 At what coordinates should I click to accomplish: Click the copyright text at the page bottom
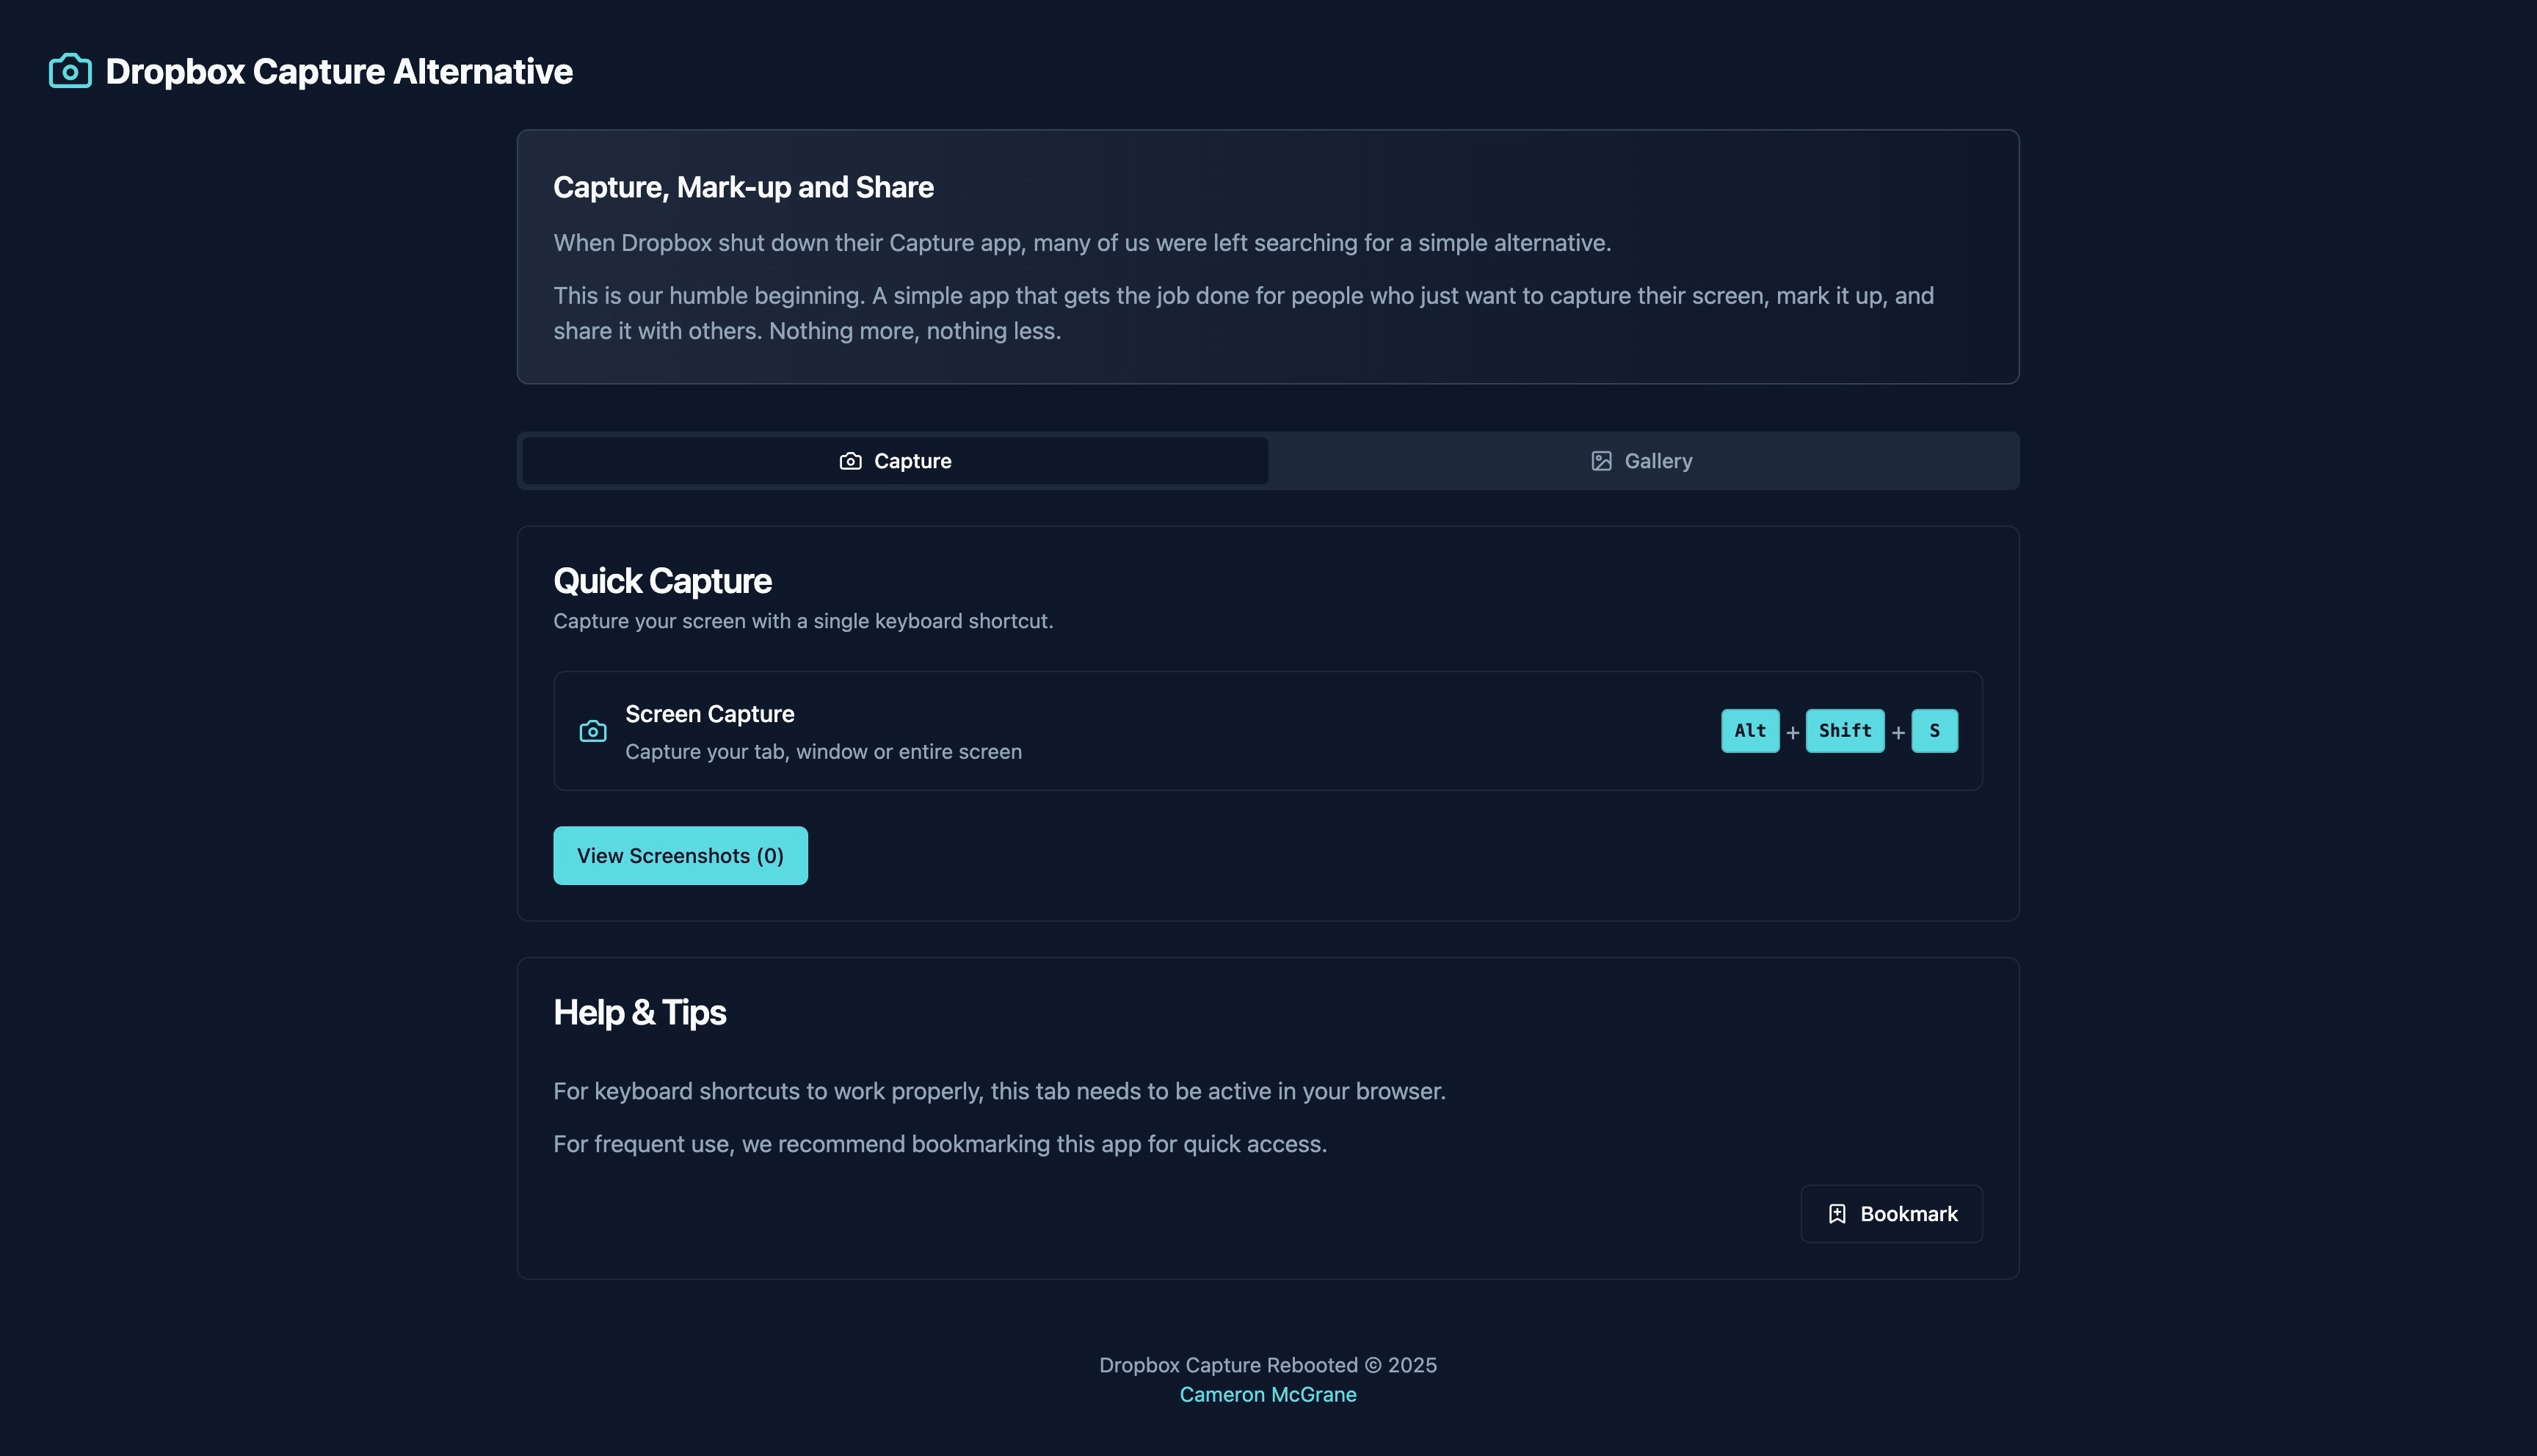tap(1267, 1365)
